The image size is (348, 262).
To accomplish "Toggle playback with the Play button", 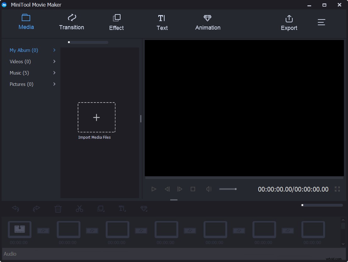I will tap(154, 189).
